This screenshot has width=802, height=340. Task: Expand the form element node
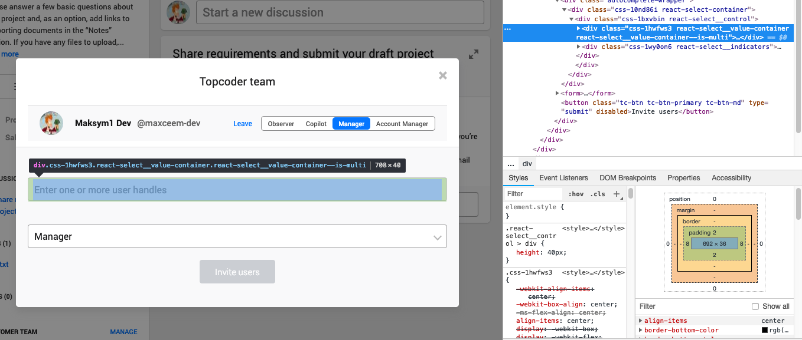pyautogui.click(x=558, y=93)
